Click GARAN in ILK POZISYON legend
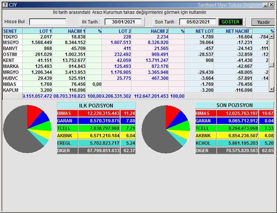The width and height of the screenshot is (277, 213). [x=67, y=121]
